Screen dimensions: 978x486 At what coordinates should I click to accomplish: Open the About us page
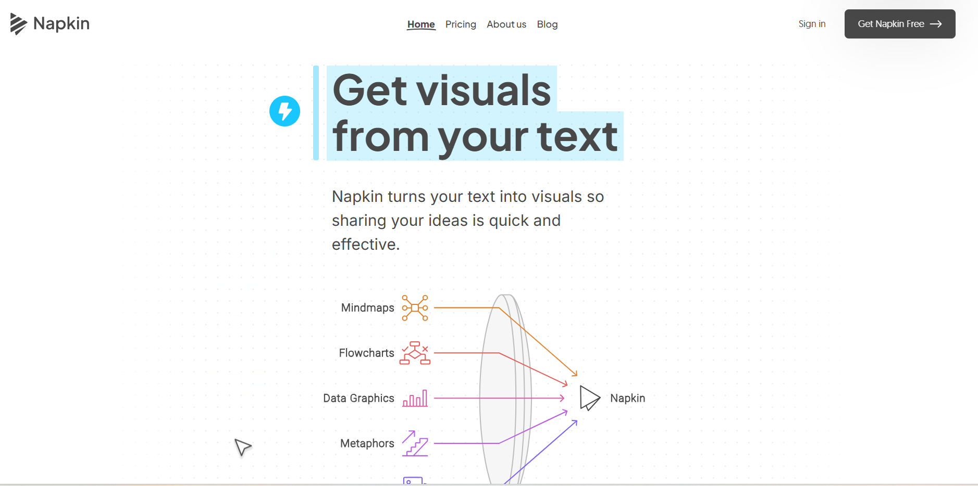[506, 24]
